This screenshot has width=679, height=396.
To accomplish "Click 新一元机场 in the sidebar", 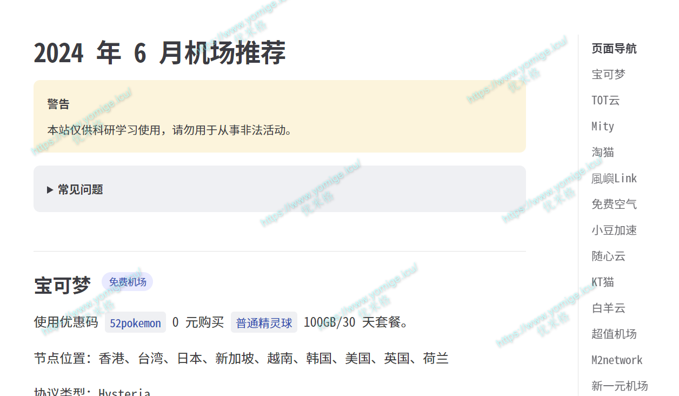I will pos(620,386).
